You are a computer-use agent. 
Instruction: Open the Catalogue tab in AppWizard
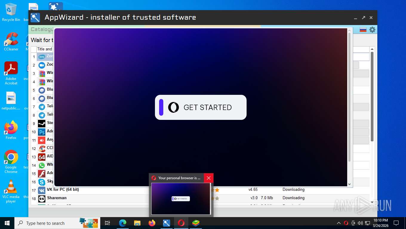click(x=42, y=29)
